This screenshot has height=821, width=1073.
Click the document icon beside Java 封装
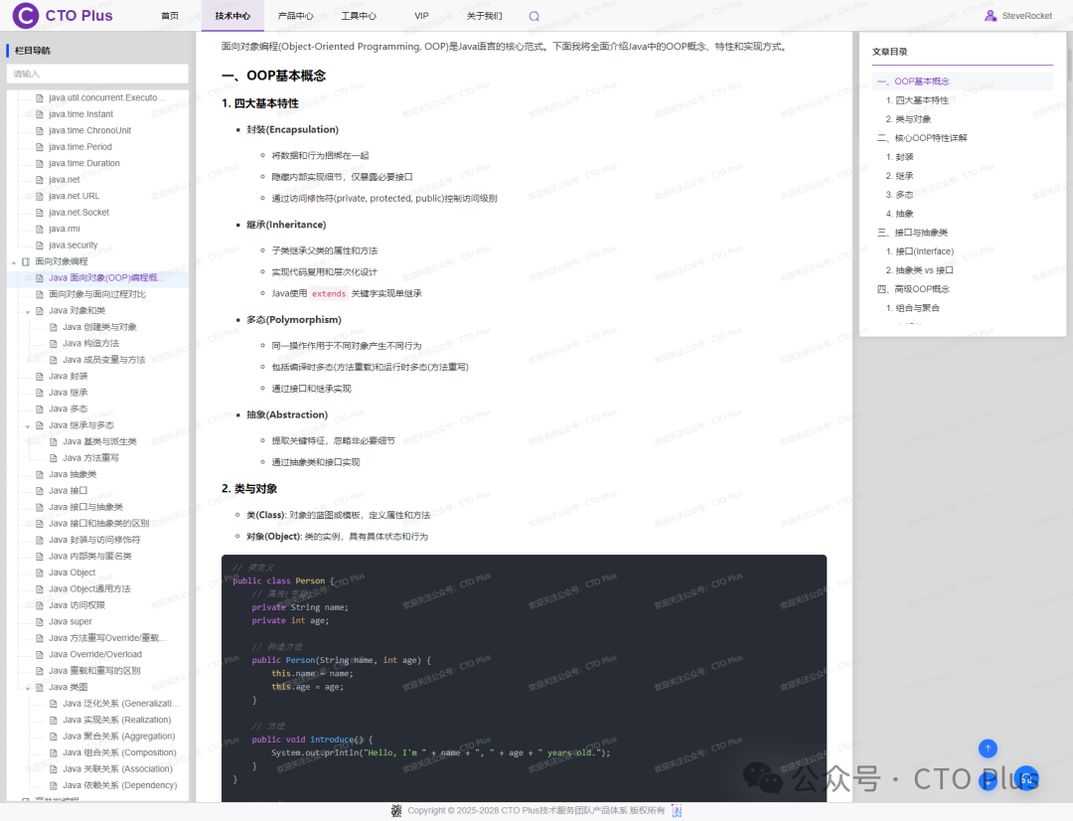coord(40,376)
